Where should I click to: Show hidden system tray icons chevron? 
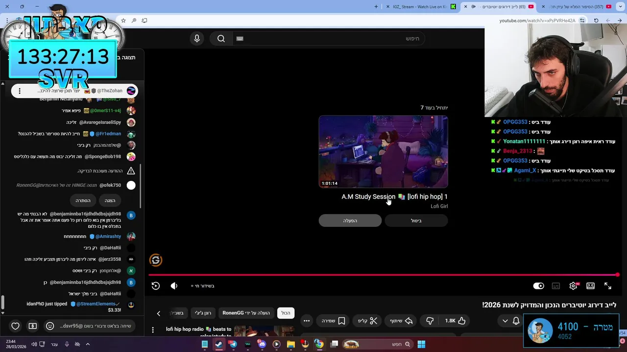88,344
